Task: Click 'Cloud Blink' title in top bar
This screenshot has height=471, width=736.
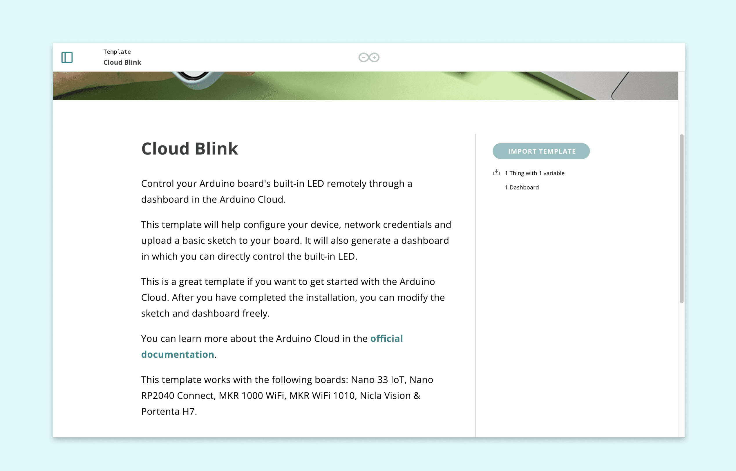Action: tap(122, 62)
